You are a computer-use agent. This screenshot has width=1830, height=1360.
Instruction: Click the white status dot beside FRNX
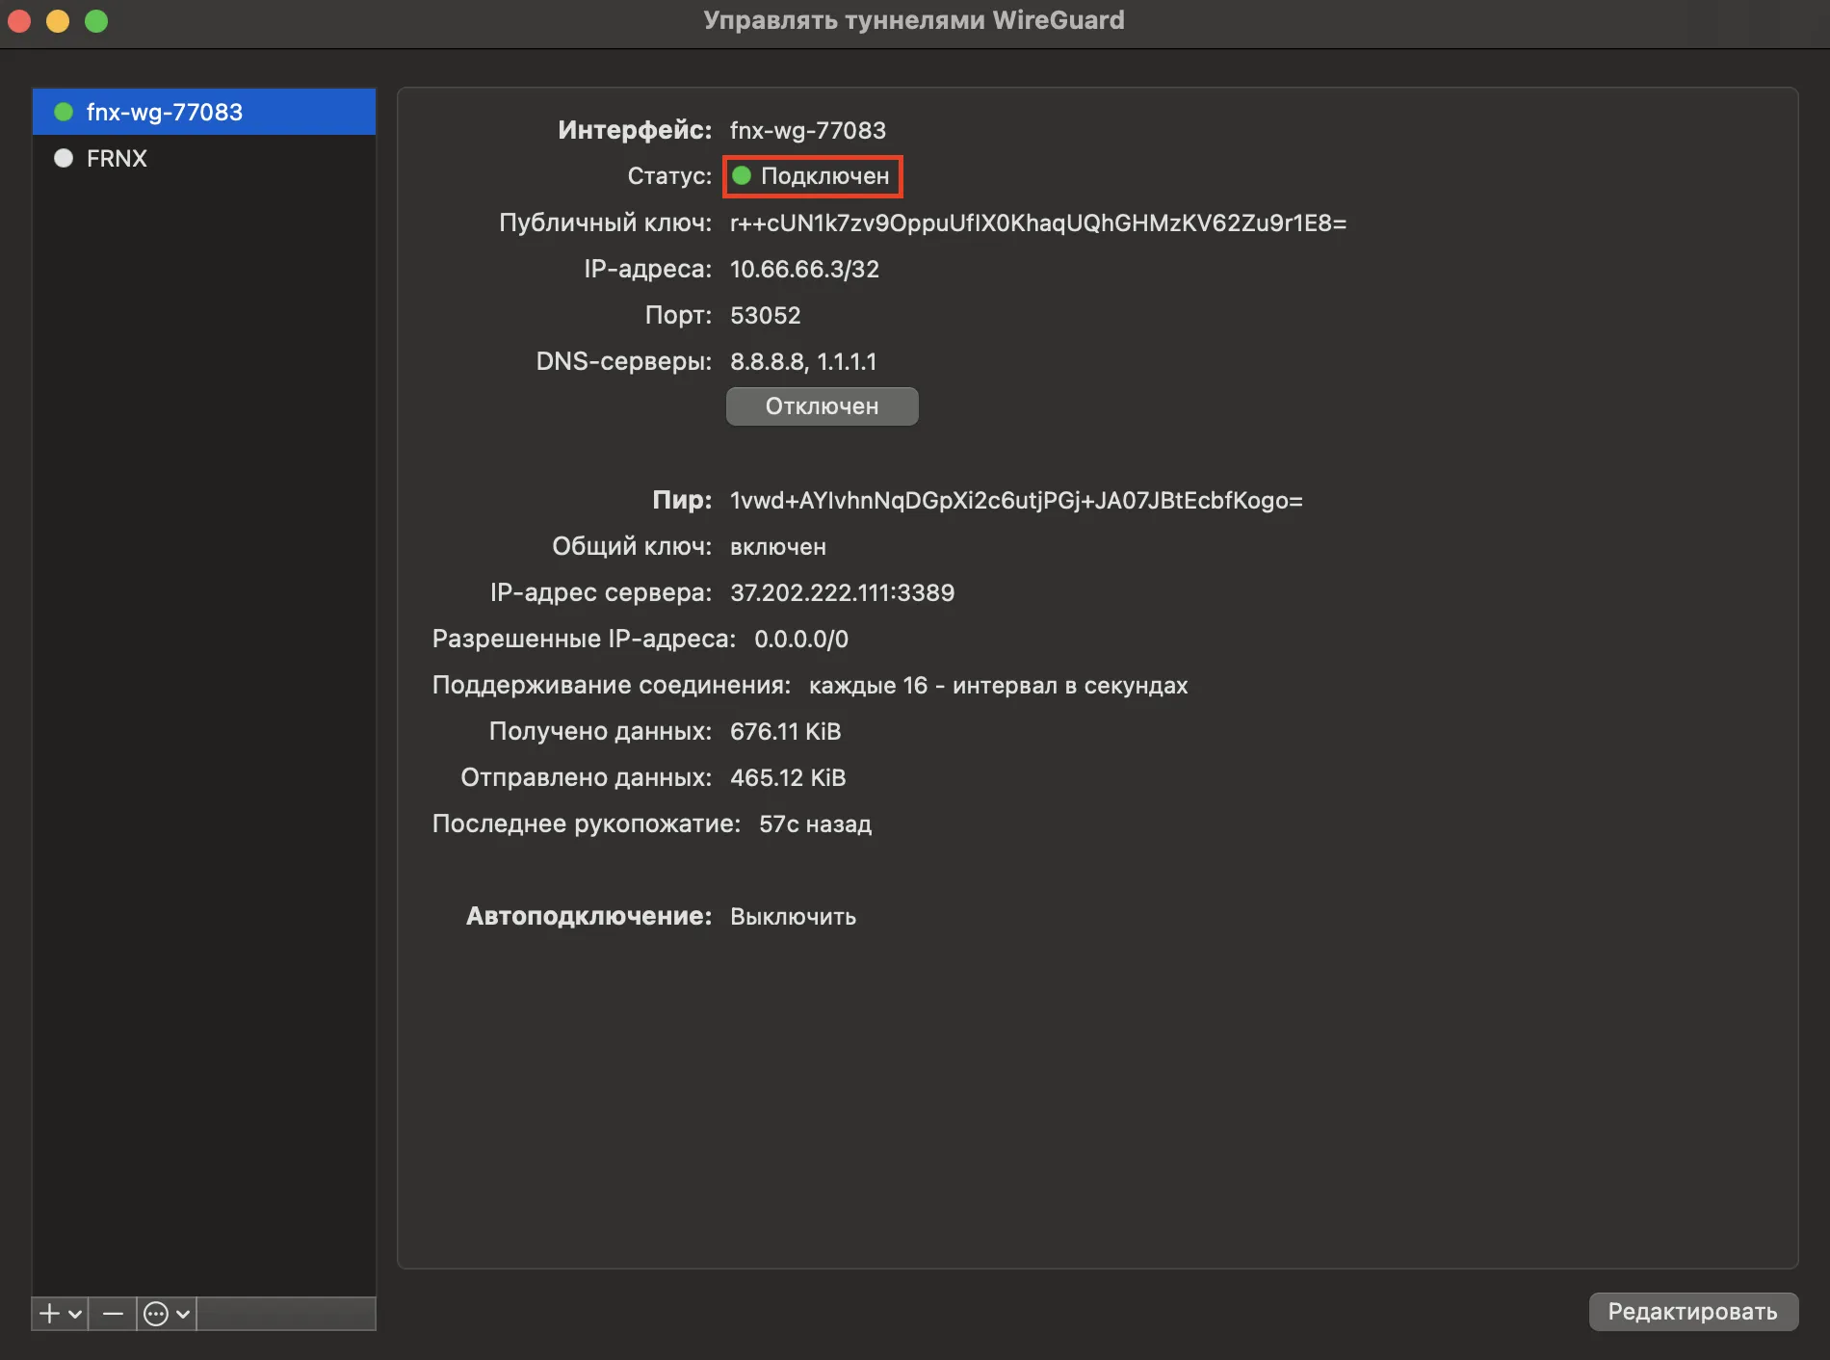pos(64,158)
